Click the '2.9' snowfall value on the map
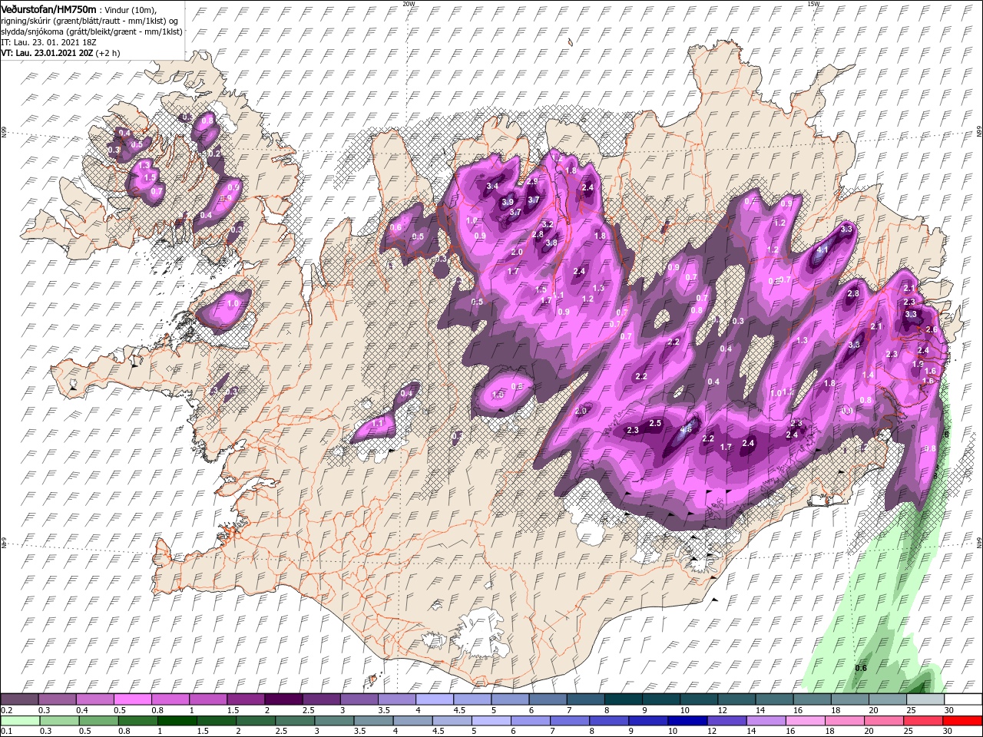This screenshot has height=737, width=983. point(532,181)
